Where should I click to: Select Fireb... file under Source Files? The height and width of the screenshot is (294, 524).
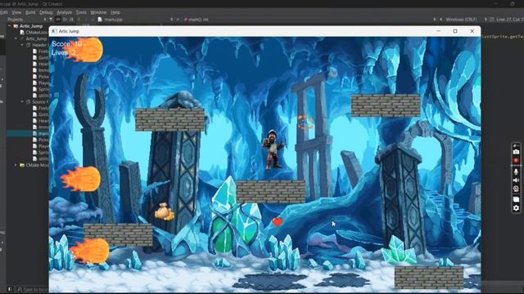point(40,108)
